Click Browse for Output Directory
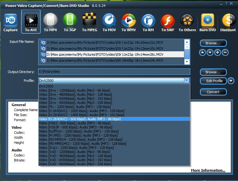The height and width of the screenshot is (181, 238). 213,72
